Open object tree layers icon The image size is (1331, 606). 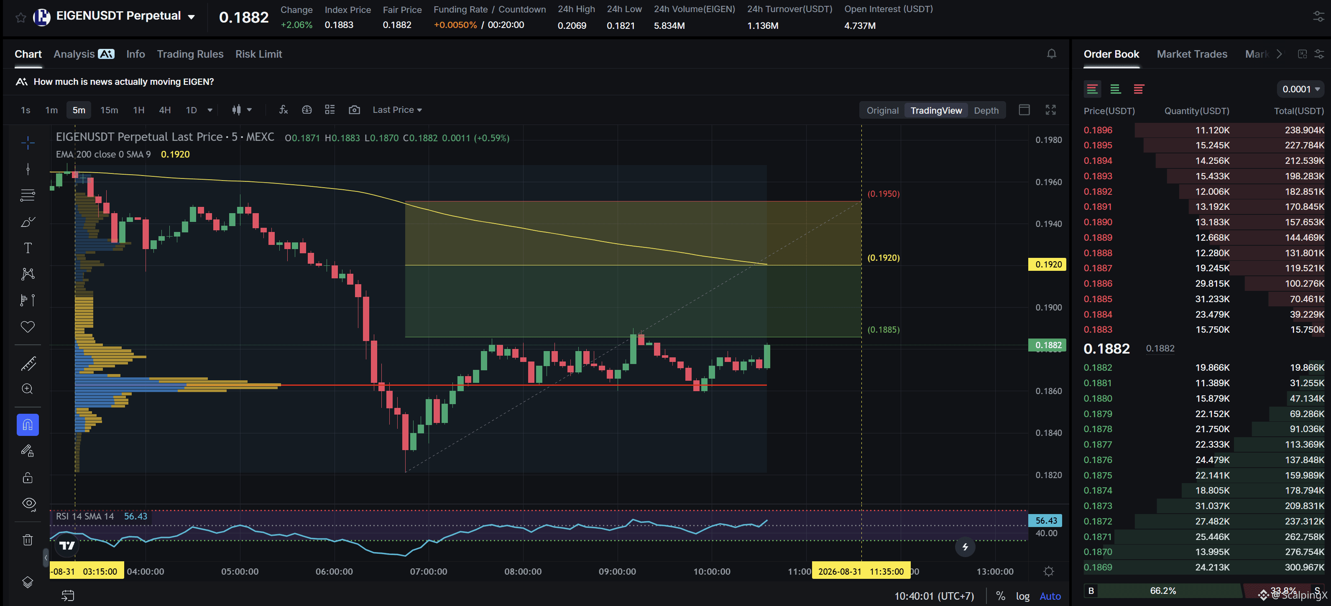(x=28, y=582)
